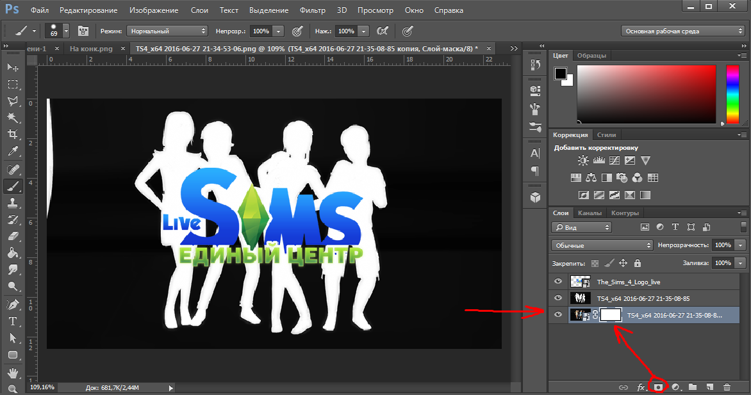Click the foreground black color swatch

561,73
